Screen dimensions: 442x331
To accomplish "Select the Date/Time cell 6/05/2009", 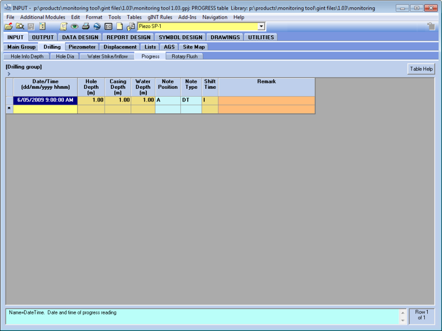I will click(45, 100).
